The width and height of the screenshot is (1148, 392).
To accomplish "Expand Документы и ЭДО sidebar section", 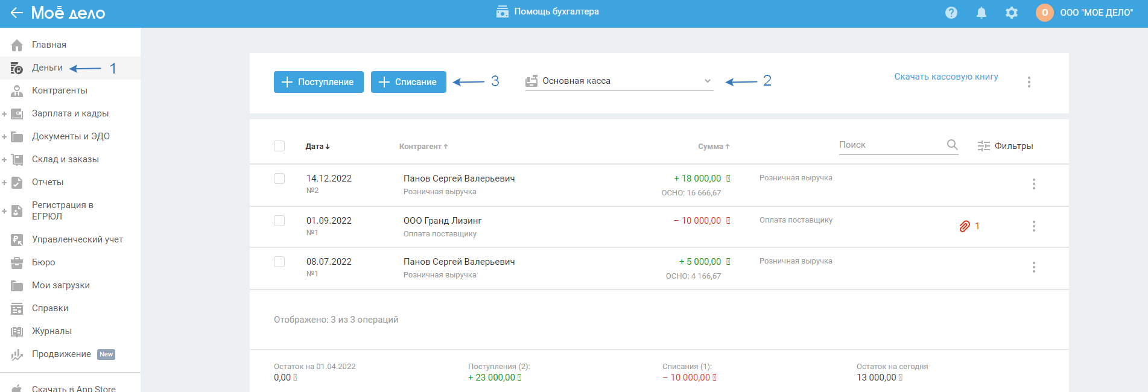I will (x=4, y=137).
